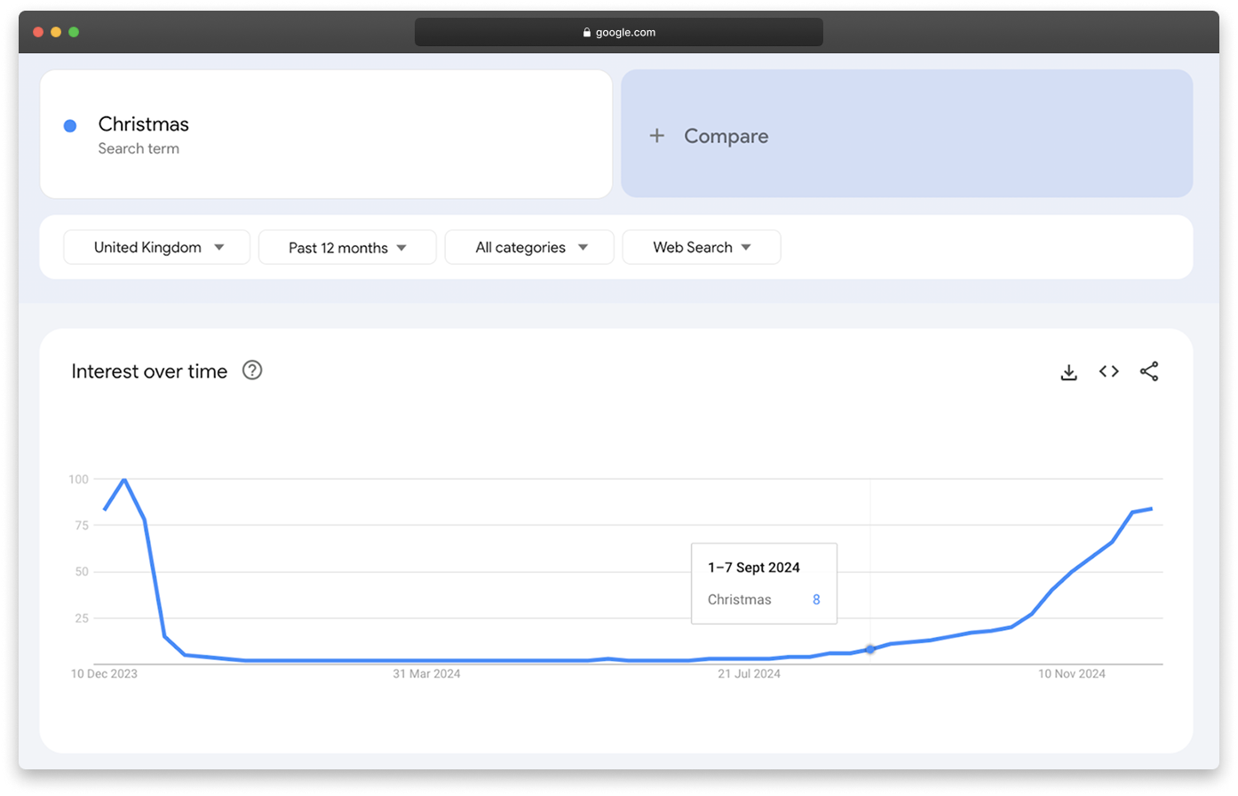The width and height of the screenshot is (1238, 796).
Task: Open the Interest over time help icon
Action: click(252, 370)
